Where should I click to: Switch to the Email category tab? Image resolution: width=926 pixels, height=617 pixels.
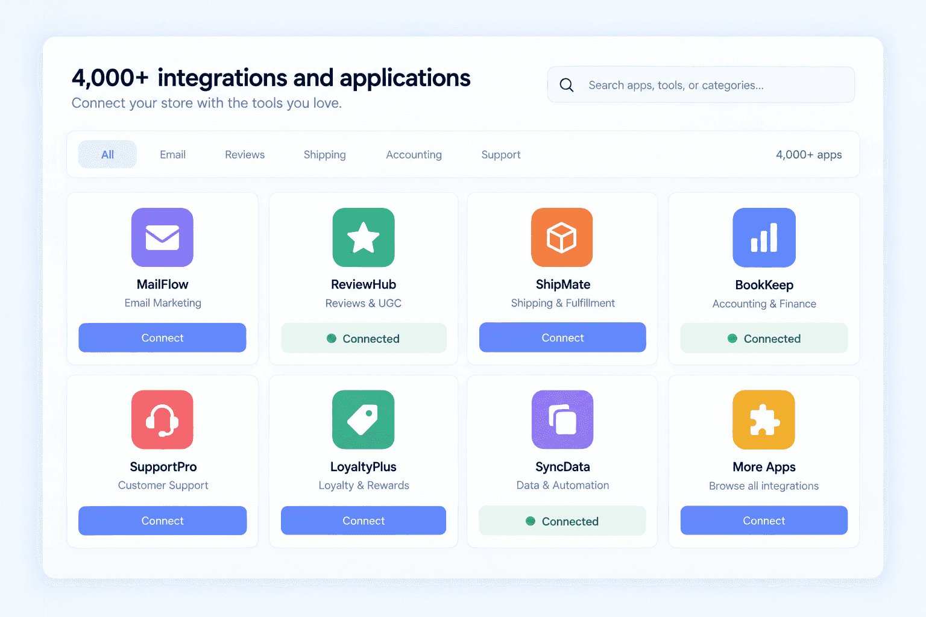coord(172,154)
